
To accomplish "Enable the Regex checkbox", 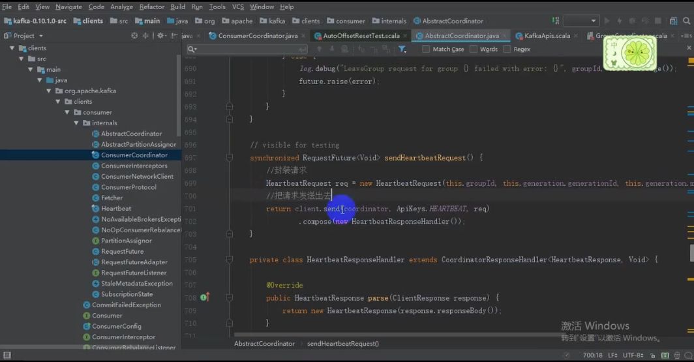I will click(507, 49).
